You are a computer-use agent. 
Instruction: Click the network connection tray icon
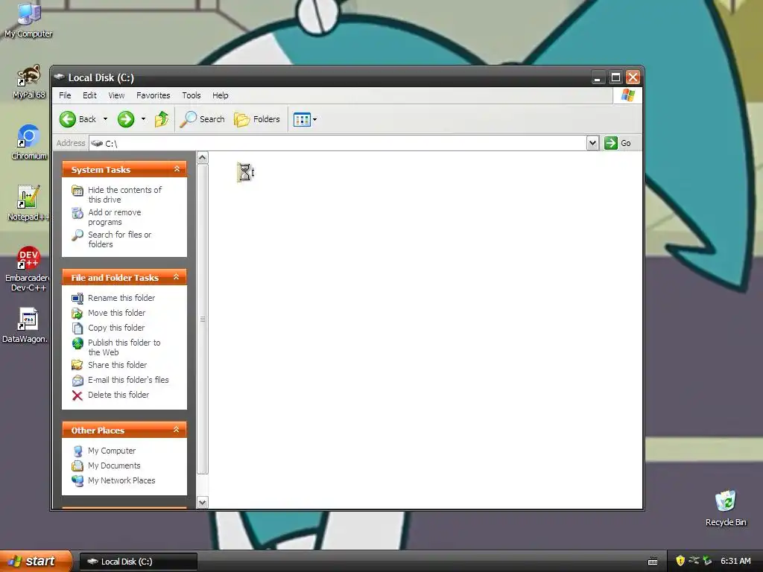694,561
